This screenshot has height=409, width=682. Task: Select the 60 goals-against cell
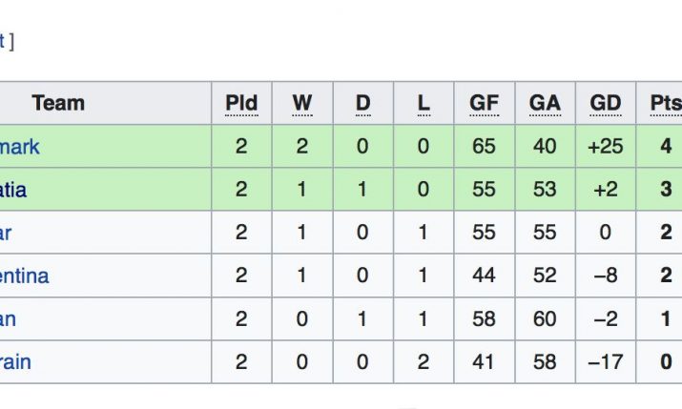[x=545, y=318]
